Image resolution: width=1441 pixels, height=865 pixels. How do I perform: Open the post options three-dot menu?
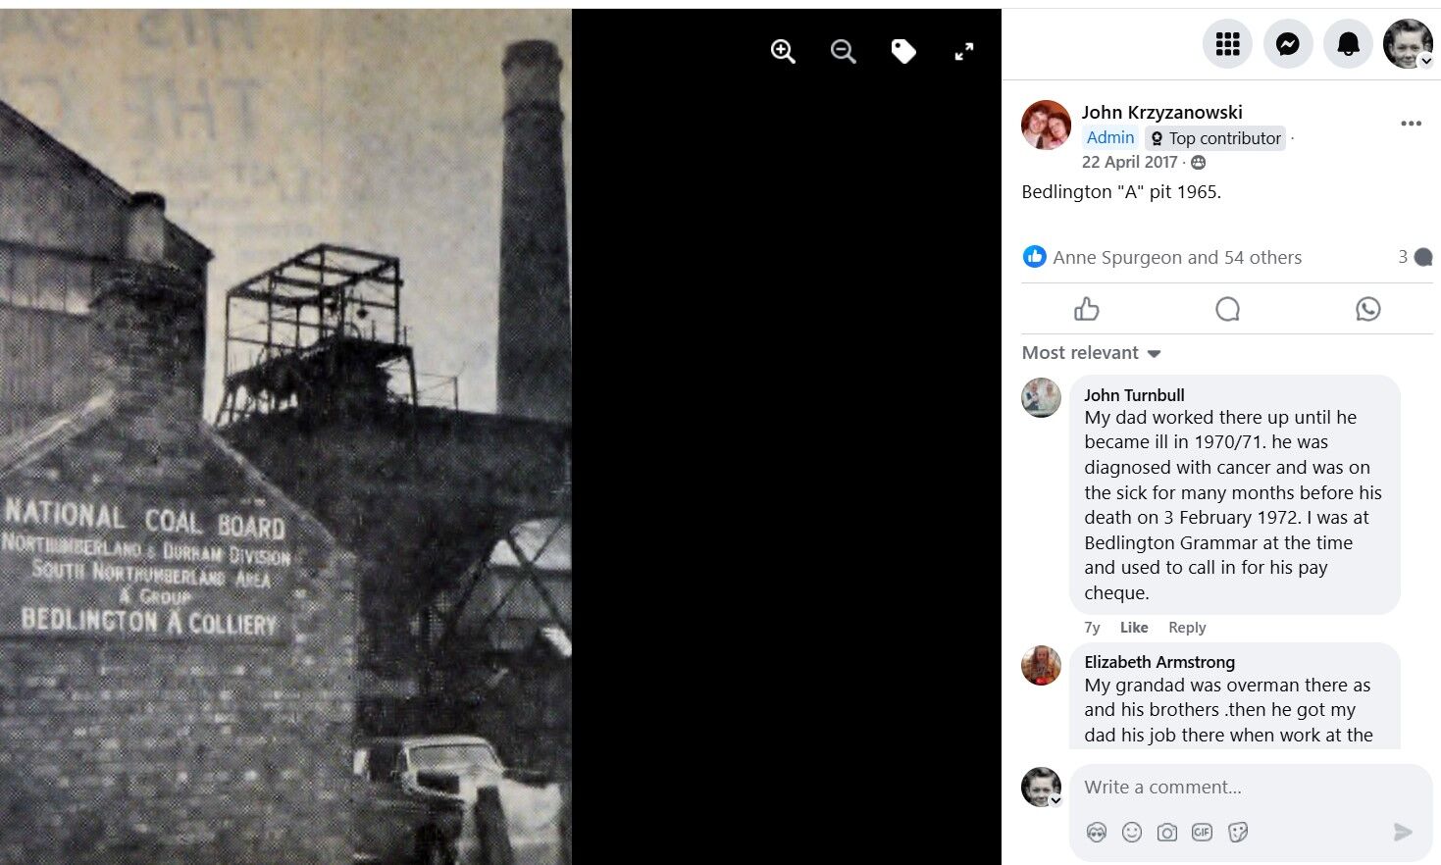click(1411, 124)
